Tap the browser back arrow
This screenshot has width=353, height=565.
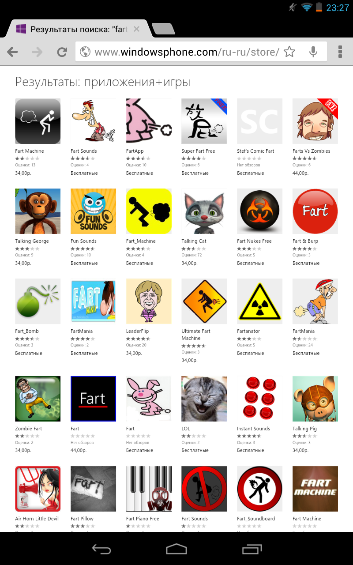point(12,52)
